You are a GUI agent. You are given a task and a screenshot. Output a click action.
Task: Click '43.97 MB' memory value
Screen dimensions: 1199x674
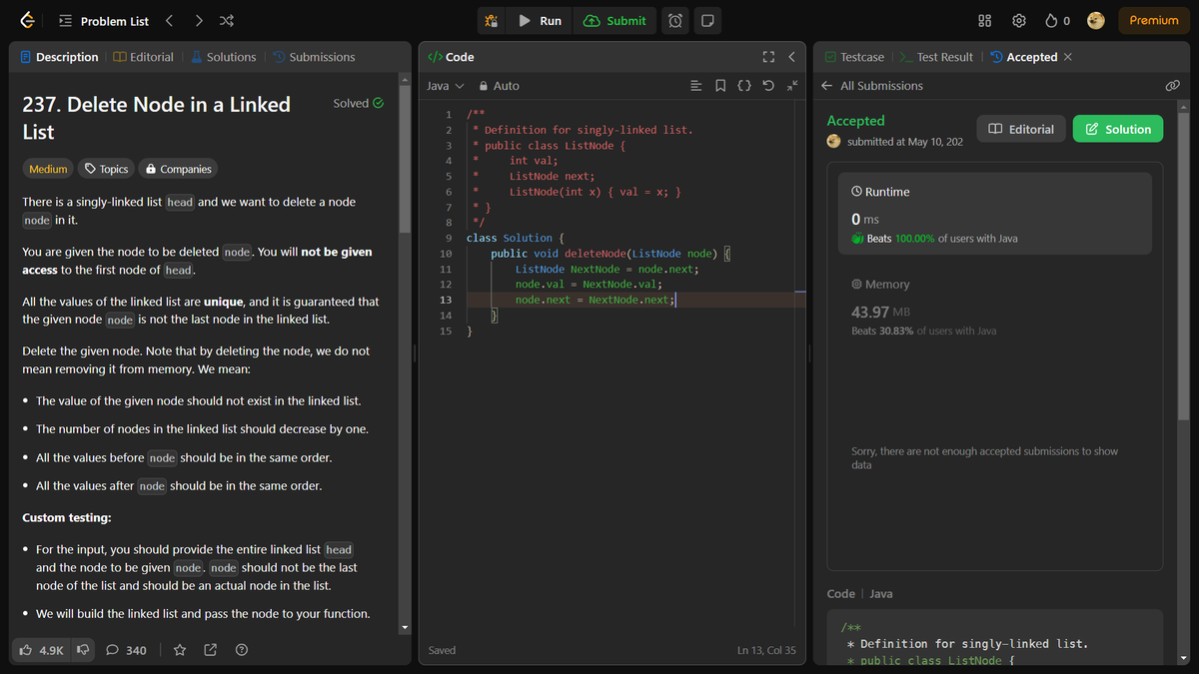[x=880, y=313]
